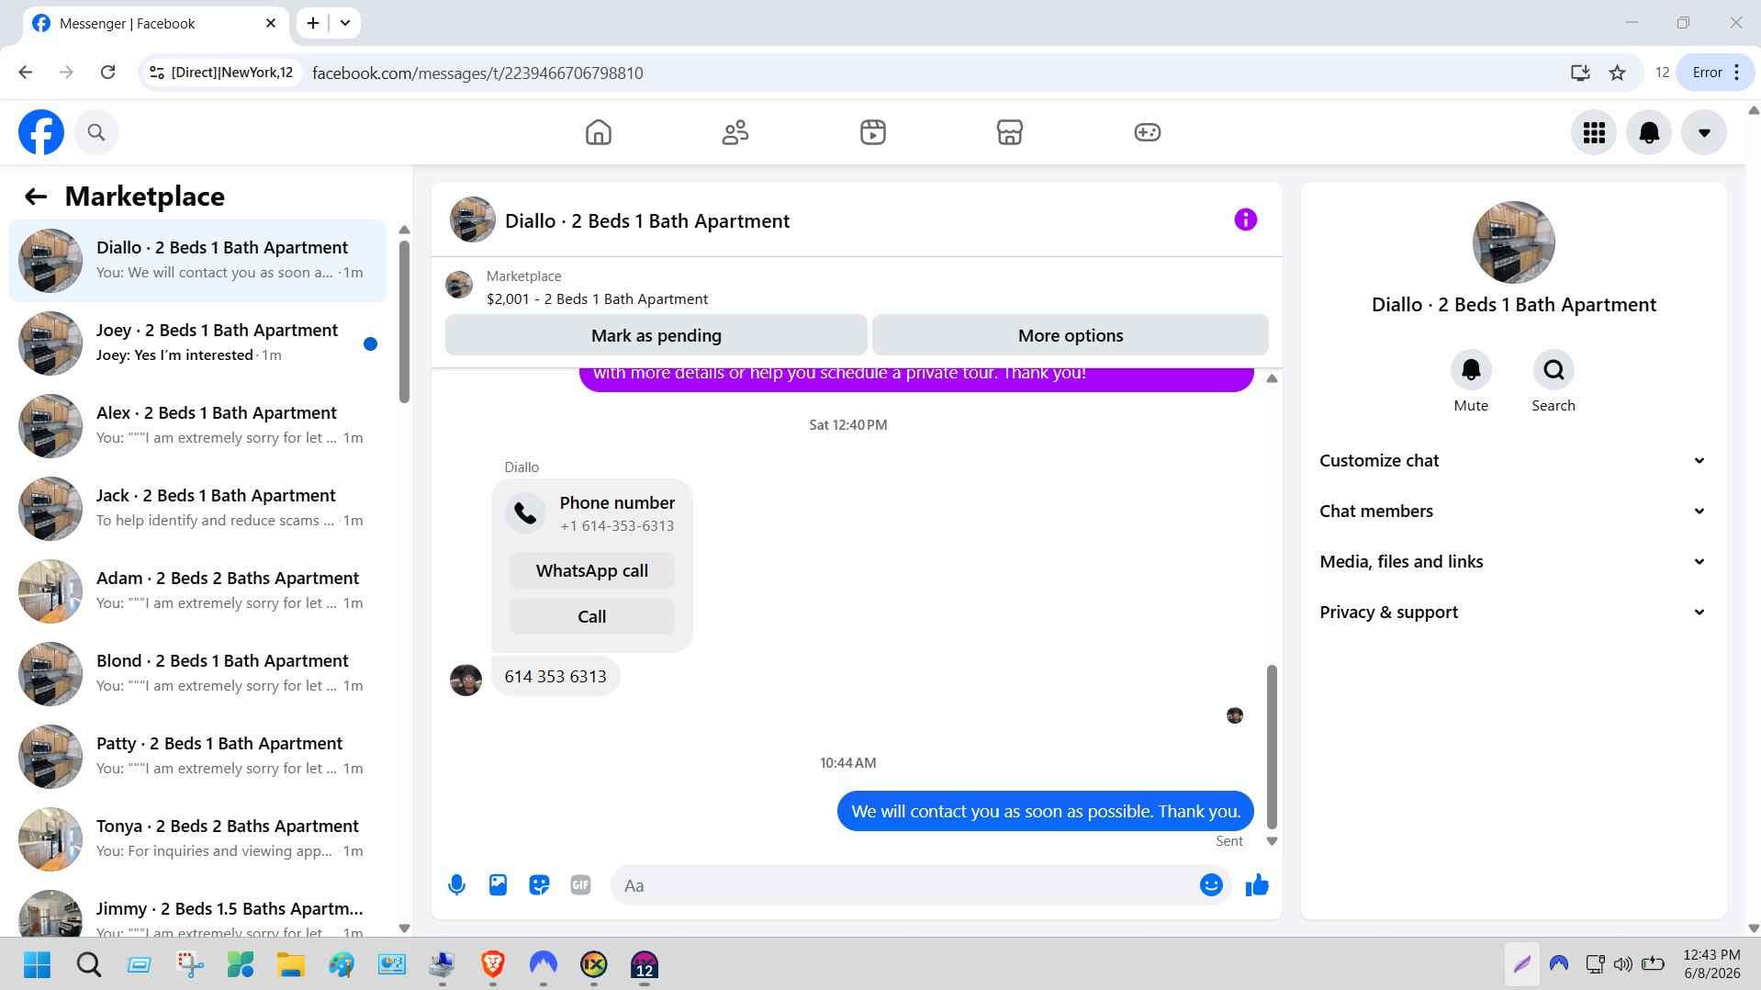Open the message text '614 353 6313'
Image resolution: width=1761 pixels, height=990 pixels.
pyautogui.click(x=555, y=677)
